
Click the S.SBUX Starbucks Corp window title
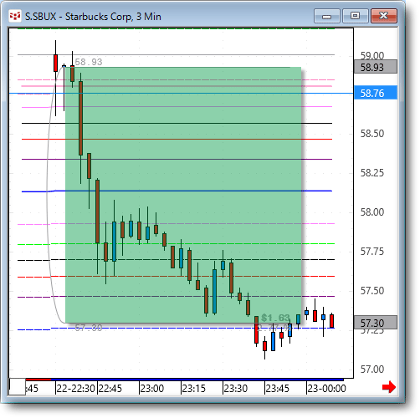(93, 17)
